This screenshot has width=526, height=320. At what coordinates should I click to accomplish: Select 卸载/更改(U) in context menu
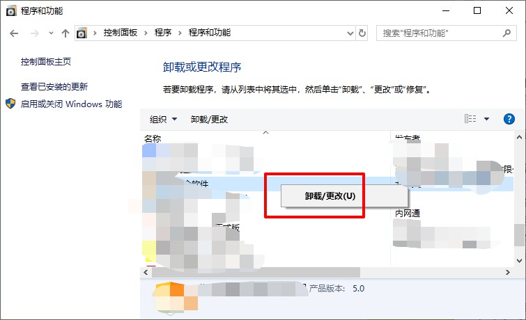coord(330,196)
